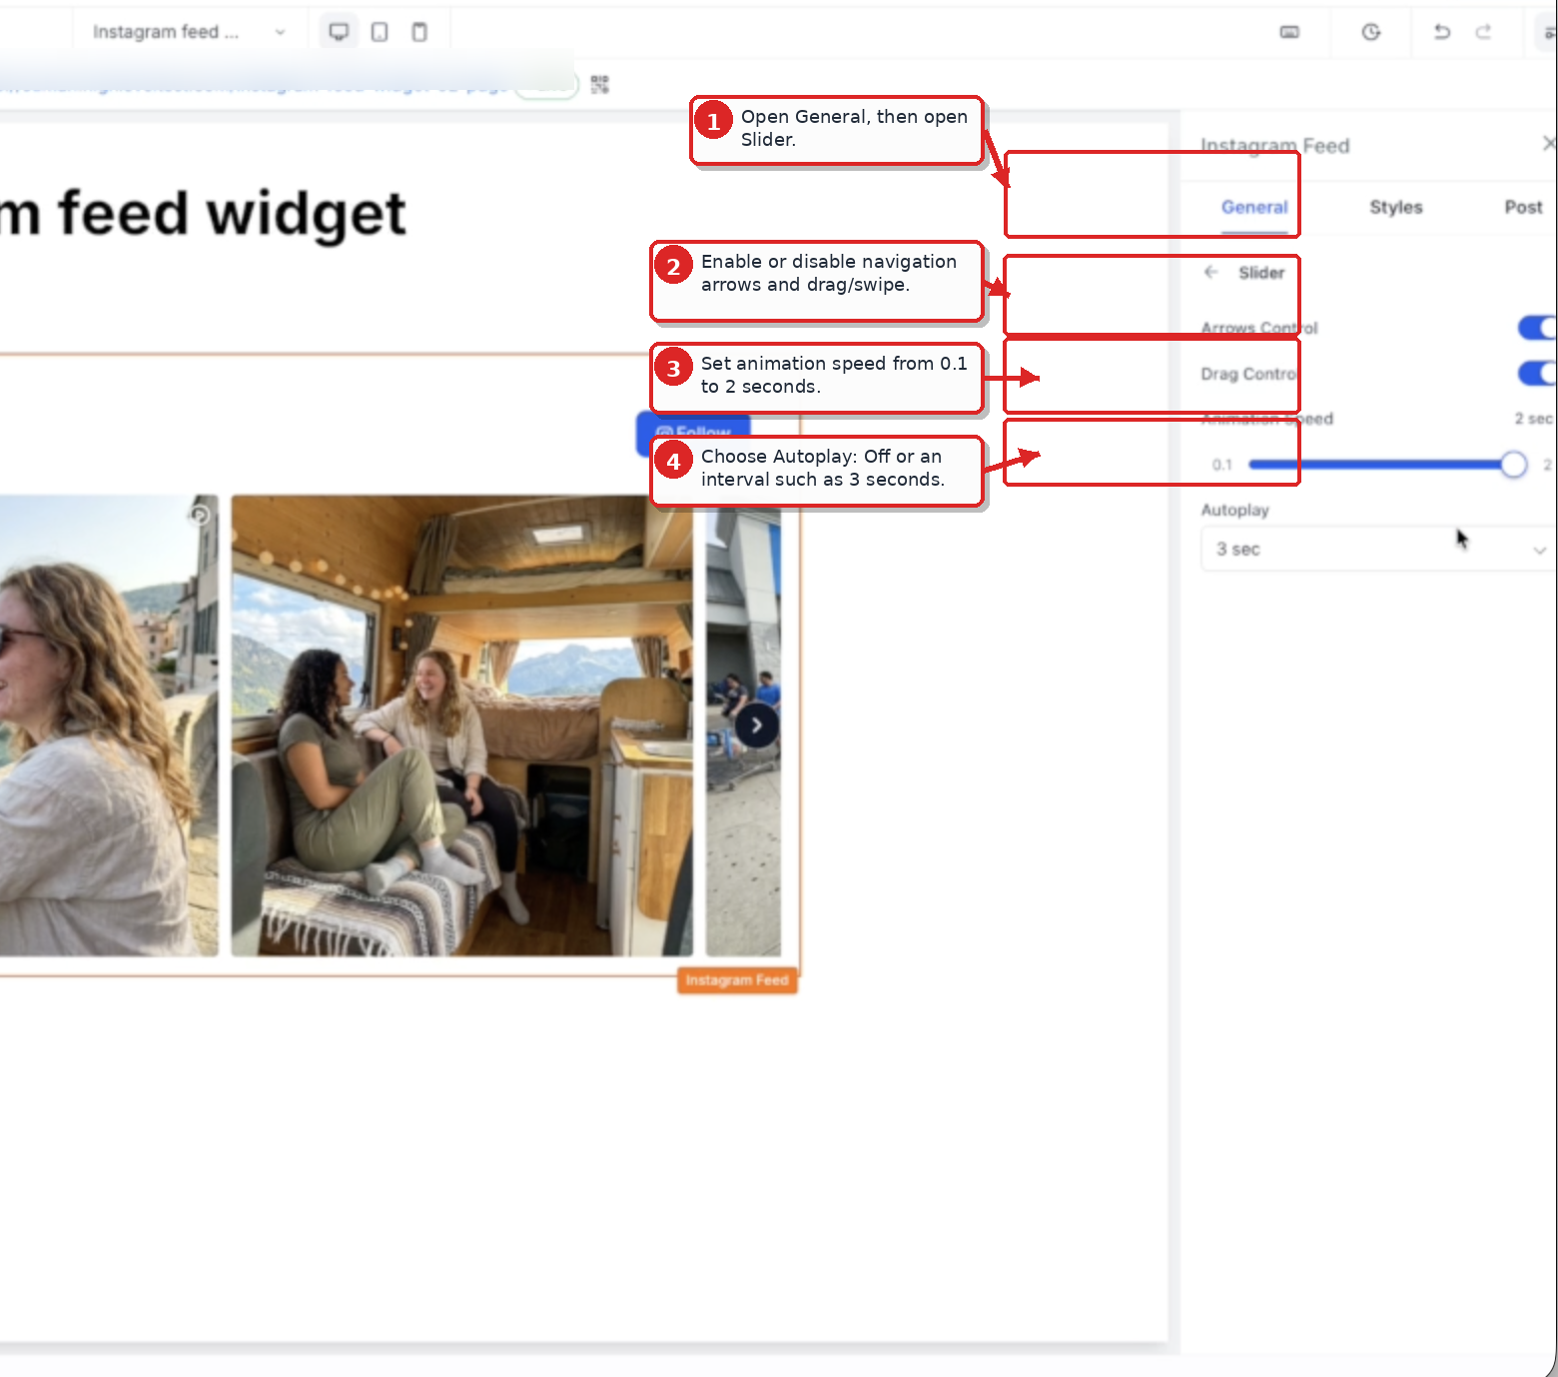The height and width of the screenshot is (1377, 1558).
Task: Select the street scene photo
Action: [x=743, y=731]
